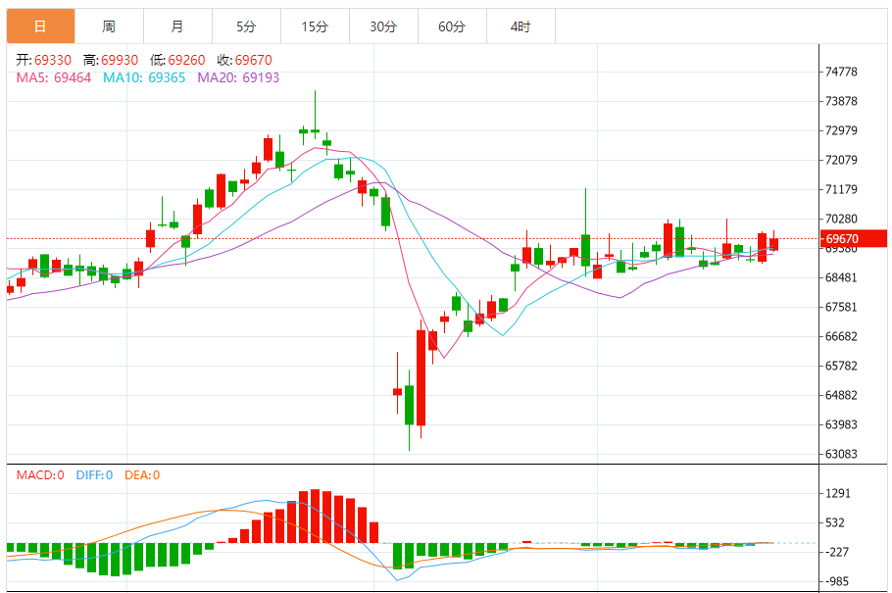Open the 5分 interval tab
892x593 pixels.
(246, 26)
